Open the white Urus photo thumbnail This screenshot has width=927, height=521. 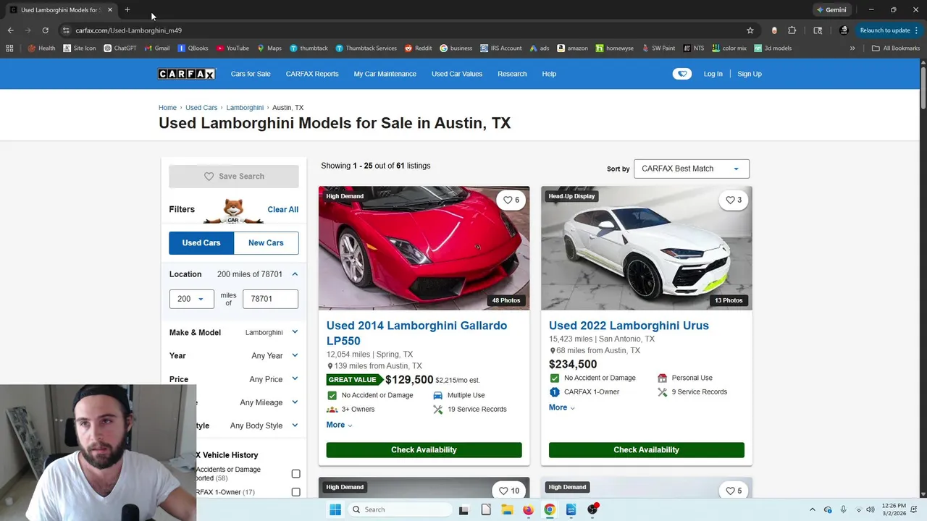pos(646,248)
